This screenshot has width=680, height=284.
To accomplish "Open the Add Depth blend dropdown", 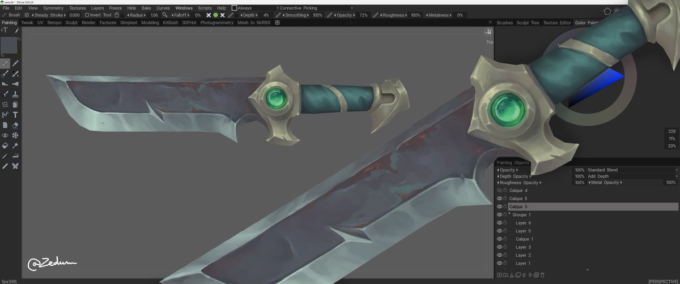I will (x=632, y=177).
